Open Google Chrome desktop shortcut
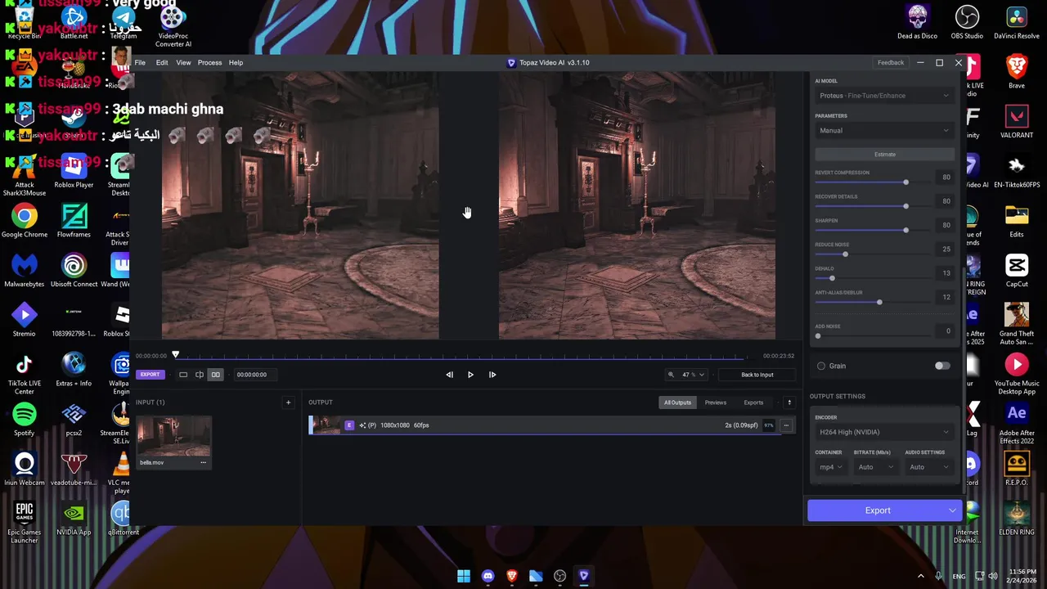This screenshot has height=589, width=1047. click(x=25, y=221)
